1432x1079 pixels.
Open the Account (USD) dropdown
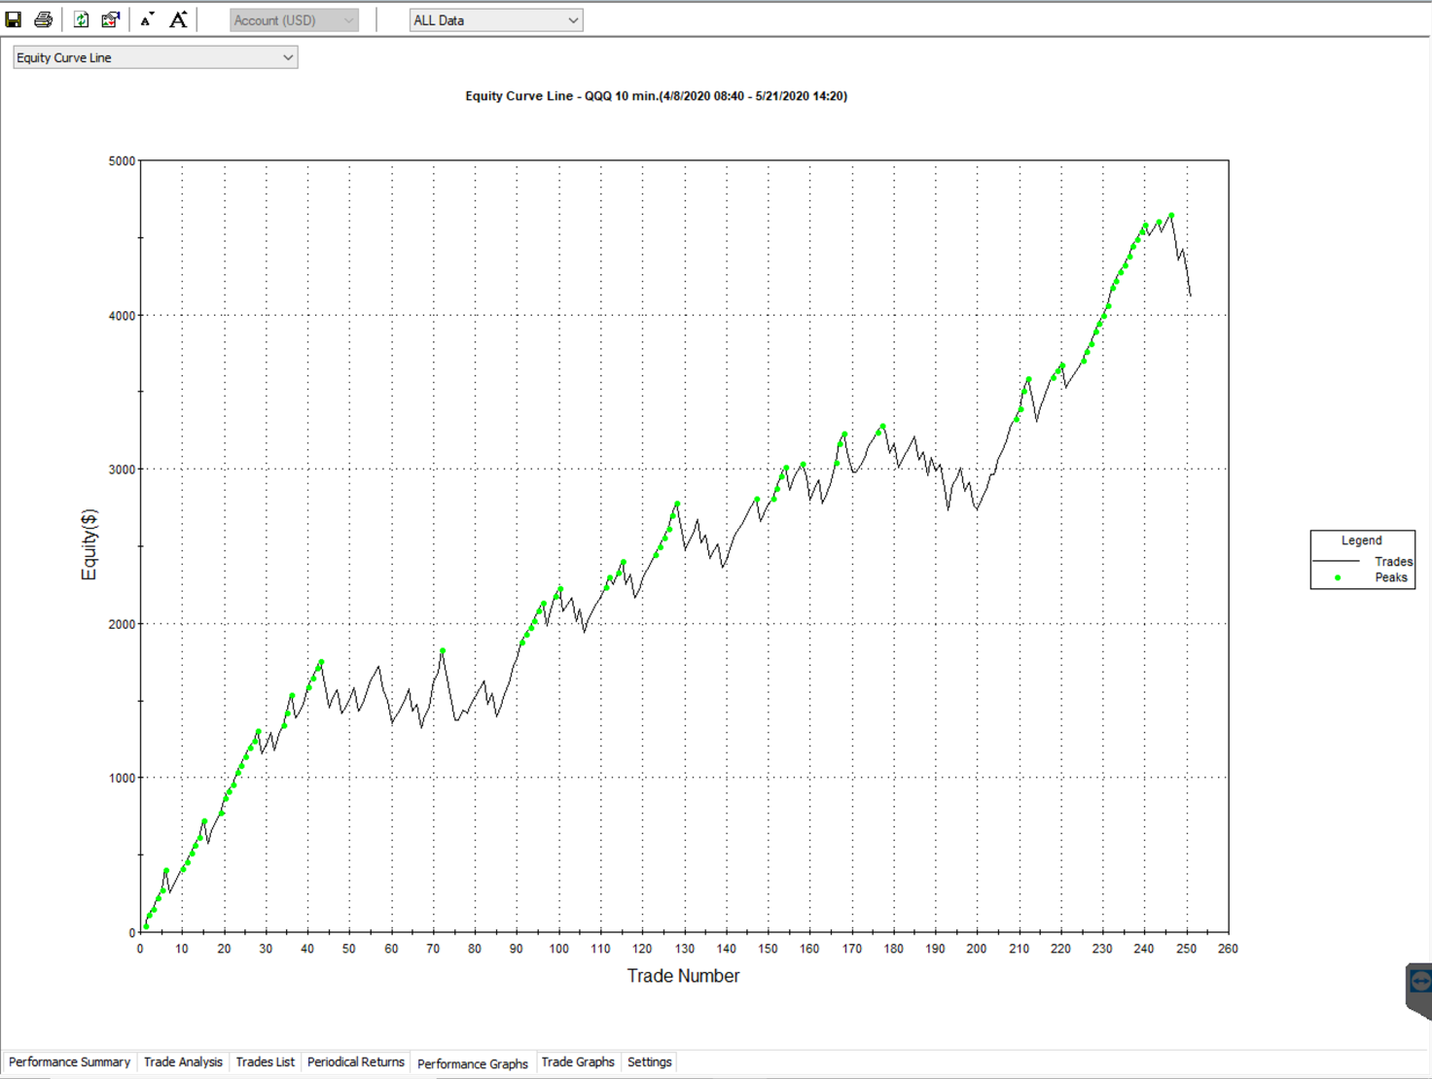click(294, 20)
